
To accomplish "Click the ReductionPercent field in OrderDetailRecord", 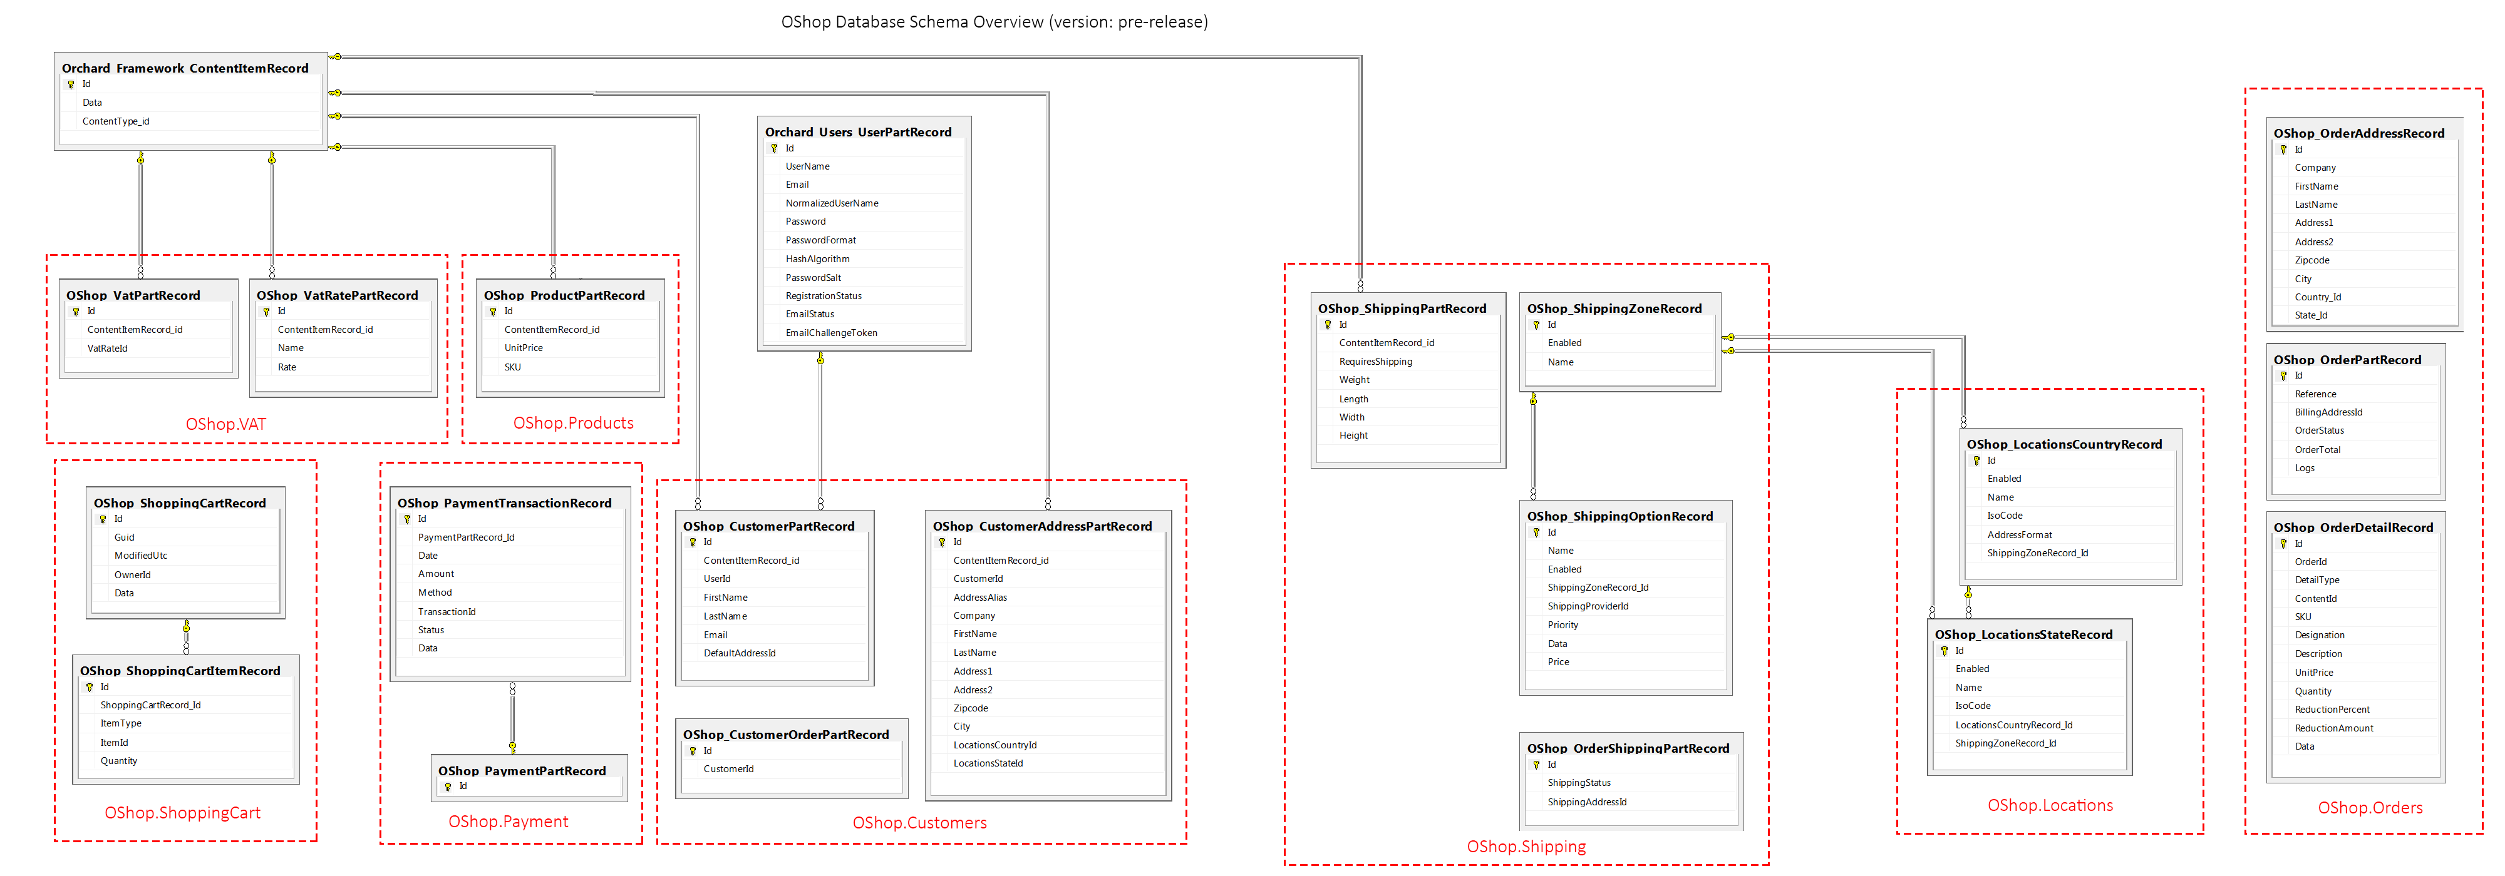I will click(2332, 710).
